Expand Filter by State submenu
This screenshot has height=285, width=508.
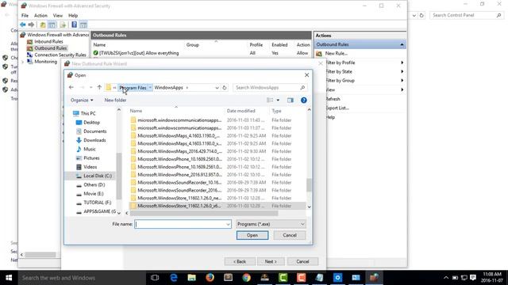click(x=402, y=71)
